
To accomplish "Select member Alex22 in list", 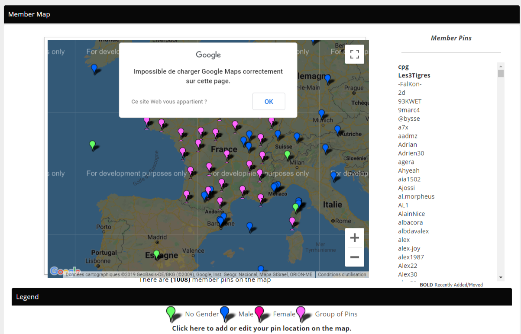I will tap(408, 266).
